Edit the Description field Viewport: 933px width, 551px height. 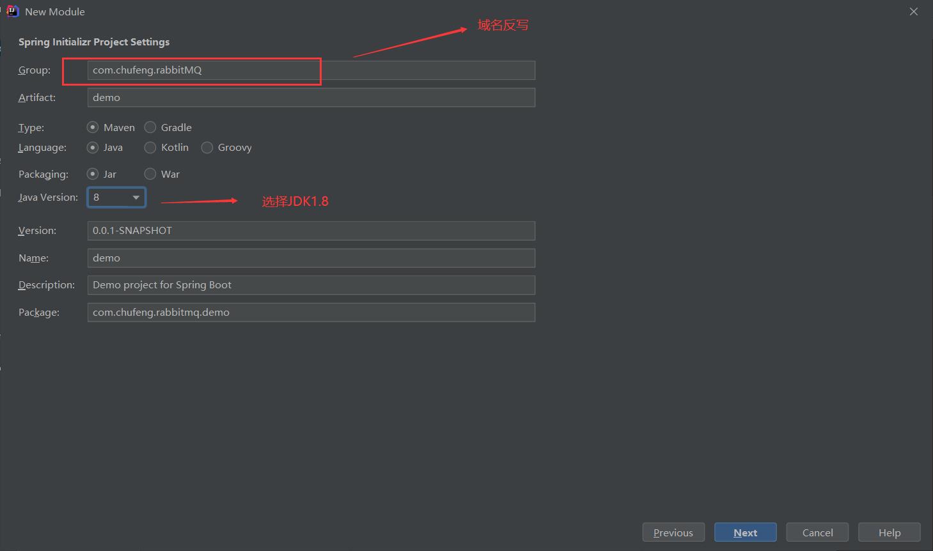tap(311, 285)
